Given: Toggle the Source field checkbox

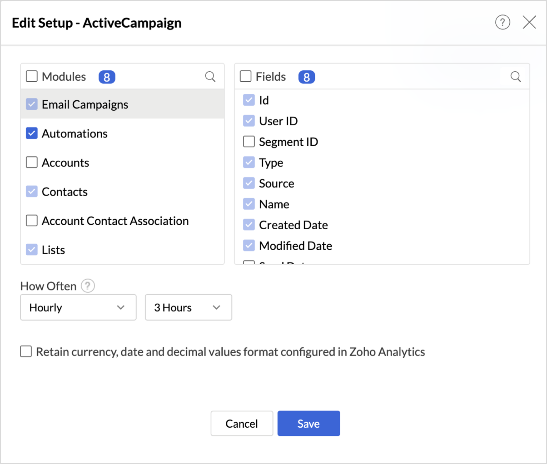Looking at the screenshot, I should [249, 183].
